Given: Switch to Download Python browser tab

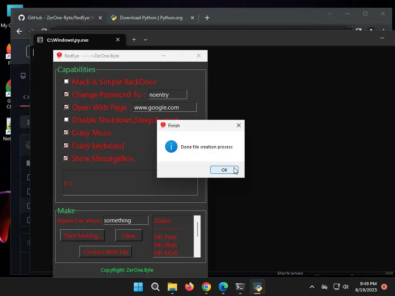Looking at the screenshot, I should point(151,18).
